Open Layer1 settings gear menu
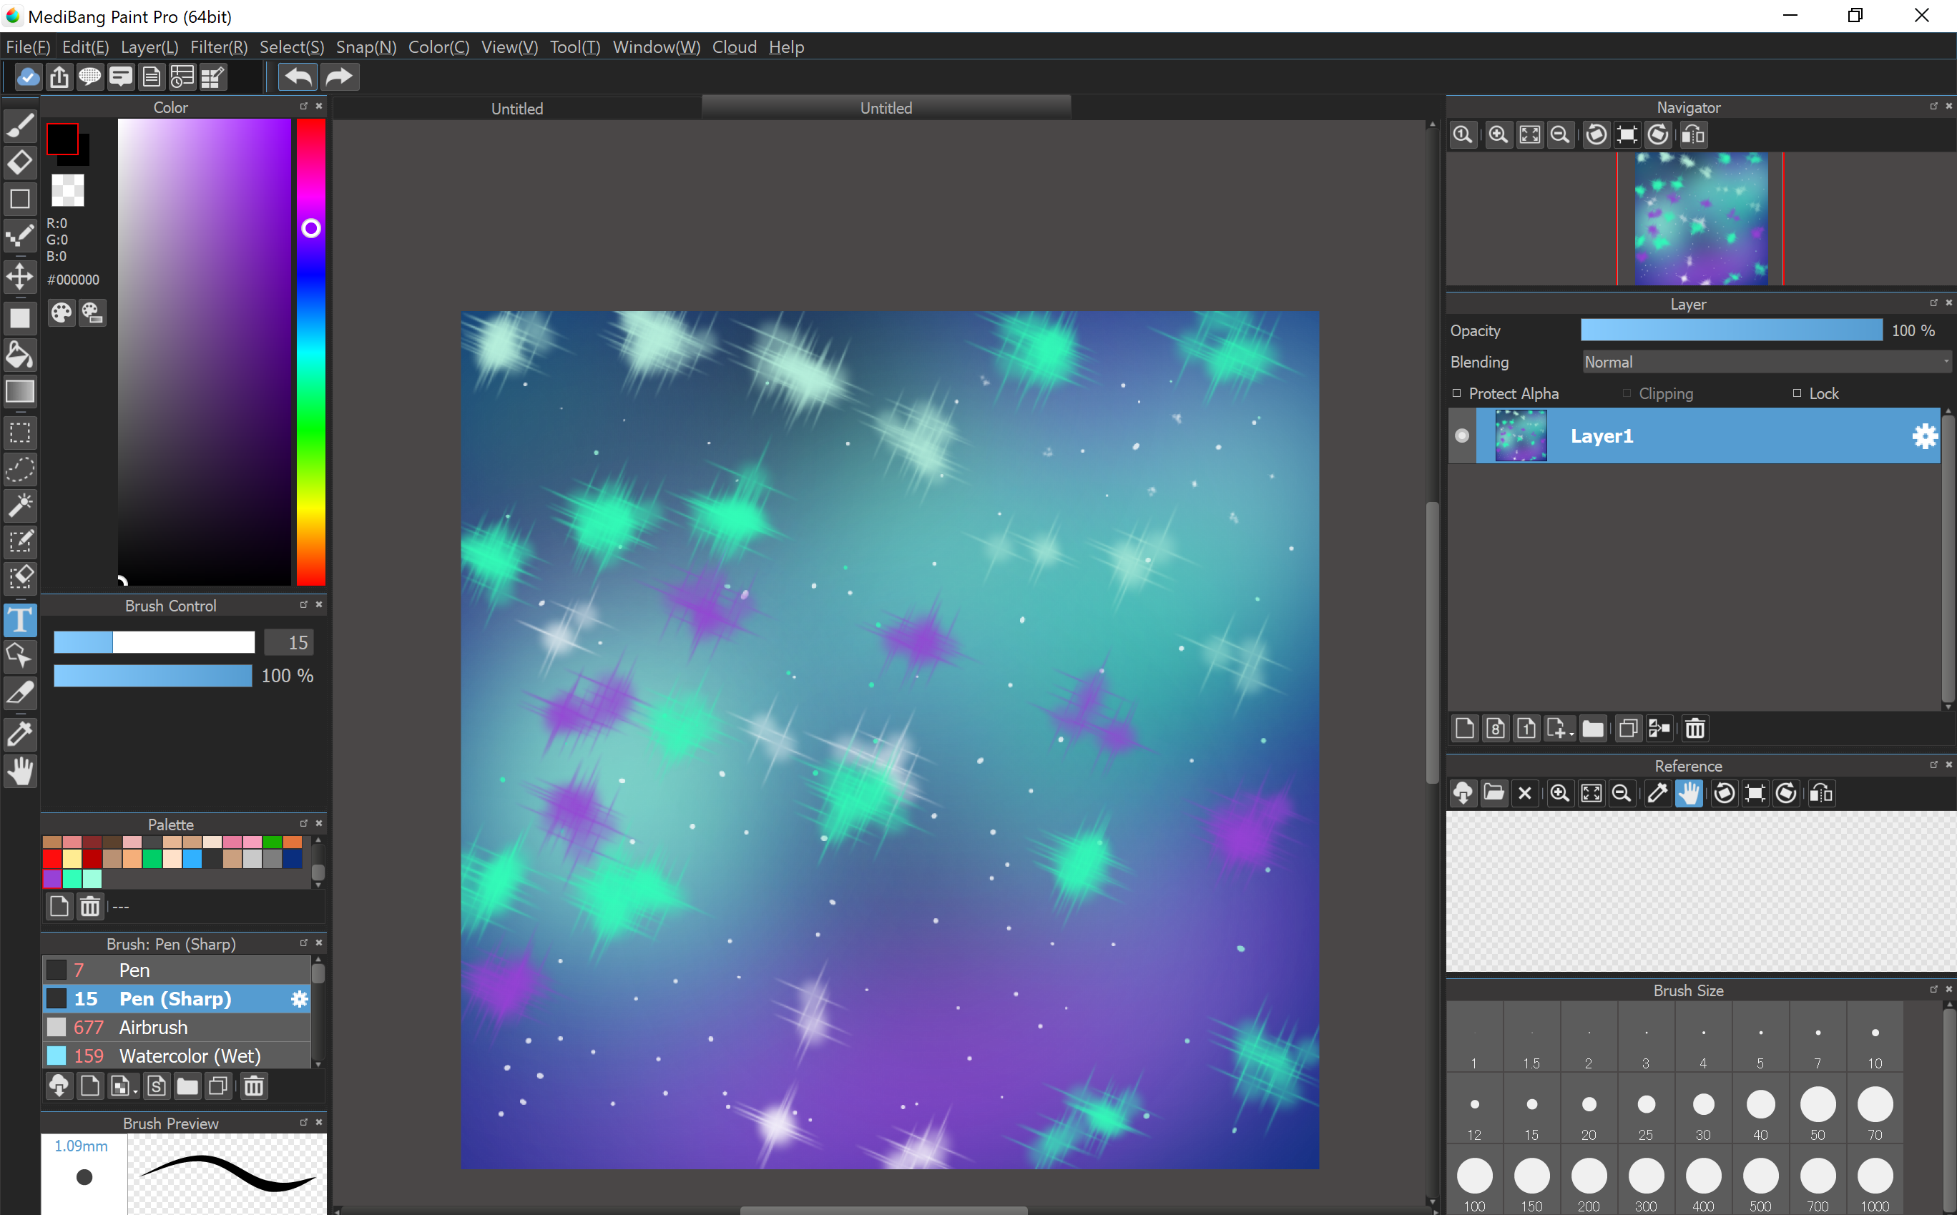This screenshot has width=1957, height=1215. click(x=1924, y=436)
